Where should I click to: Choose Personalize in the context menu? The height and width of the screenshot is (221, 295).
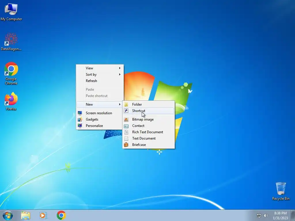(x=100, y=126)
